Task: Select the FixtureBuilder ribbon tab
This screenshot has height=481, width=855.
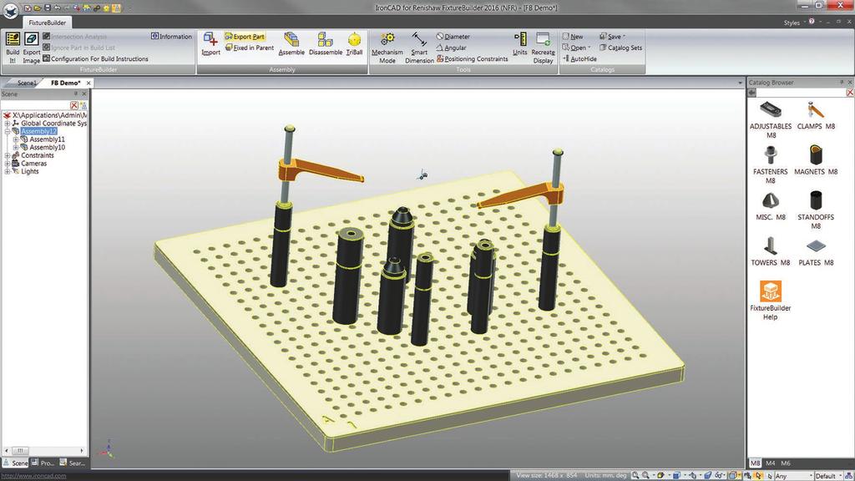Action: click(47, 23)
